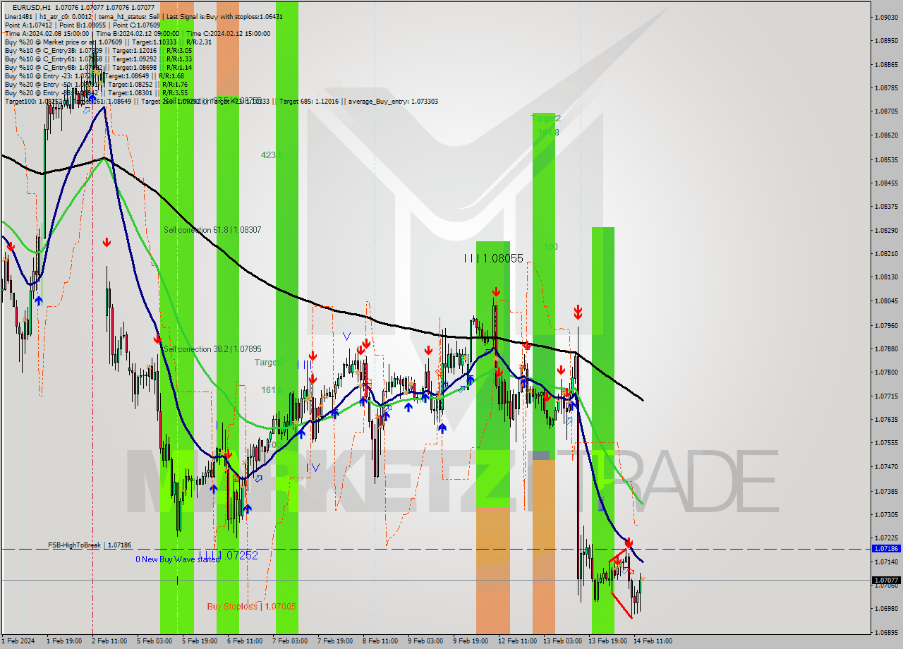Click the 'FSB-HighToBreak | 1.07186' label

[90, 545]
